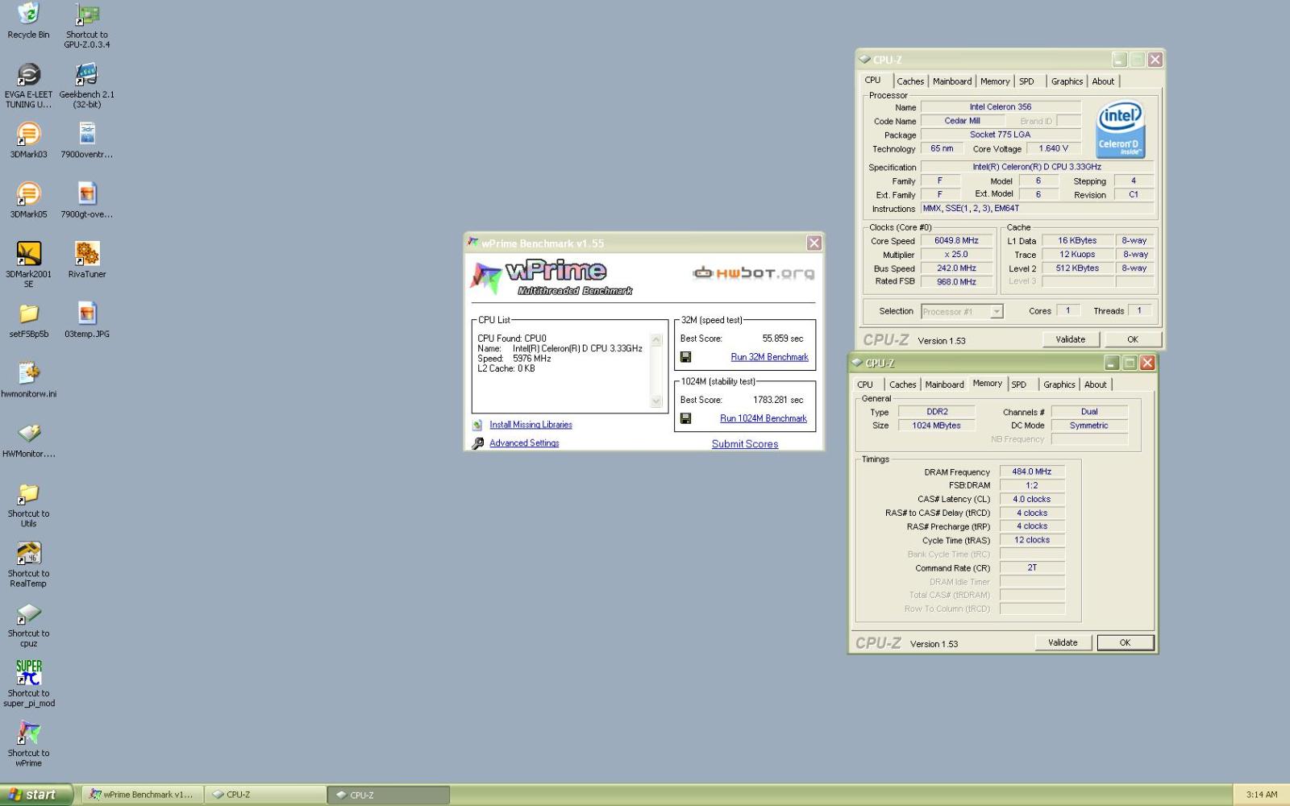The width and height of the screenshot is (1290, 806).
Task: Open Mainboard tab in lower CPU-Z window
Action: (944, 384)
